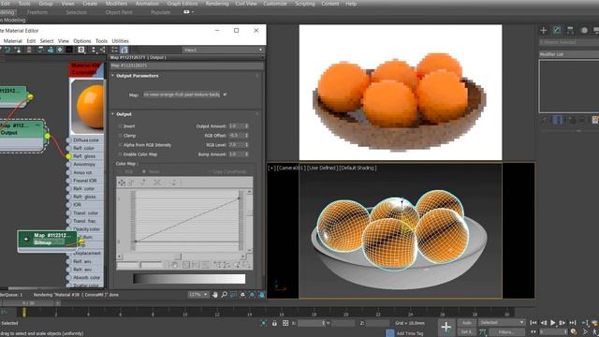Toggle the material/map navigator icon
This screenshot has width=599, height=337.
click(x=114, y=50)
